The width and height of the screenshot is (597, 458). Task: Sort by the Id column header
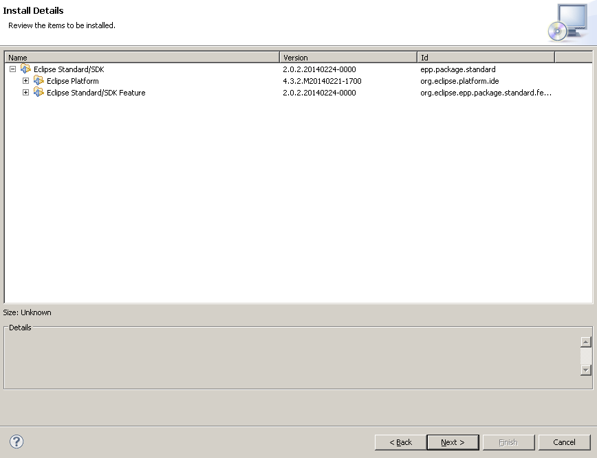(x=486, y=58)
